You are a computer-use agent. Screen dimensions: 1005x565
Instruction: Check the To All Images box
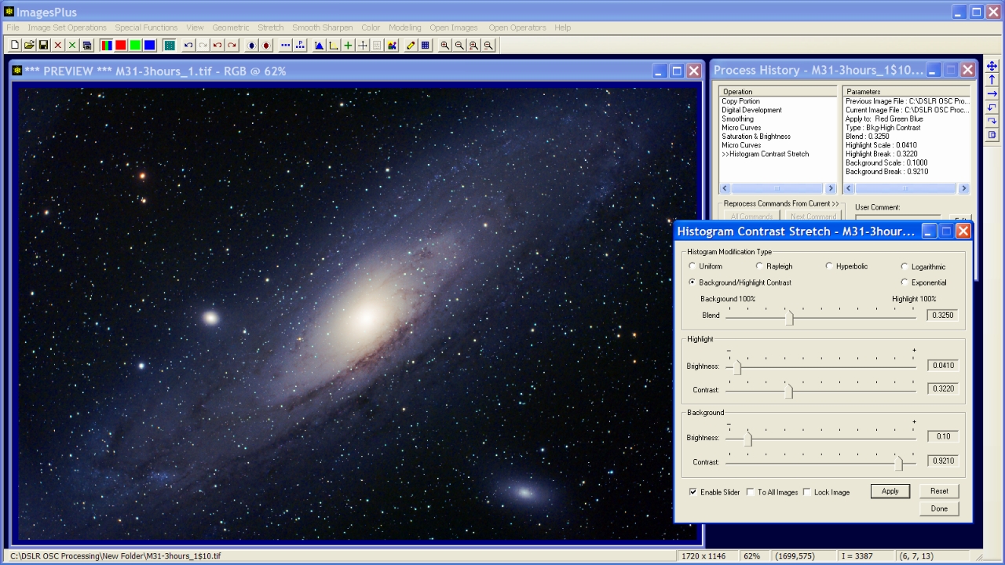751,492
